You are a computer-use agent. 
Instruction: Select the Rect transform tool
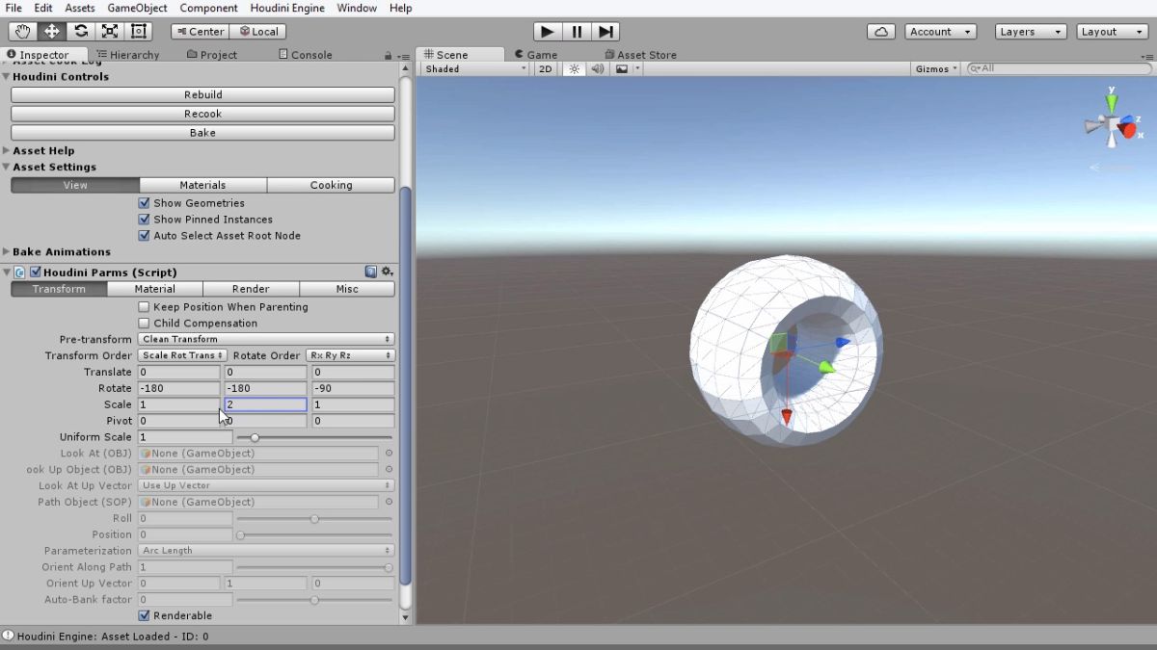(x=139, y=32)
